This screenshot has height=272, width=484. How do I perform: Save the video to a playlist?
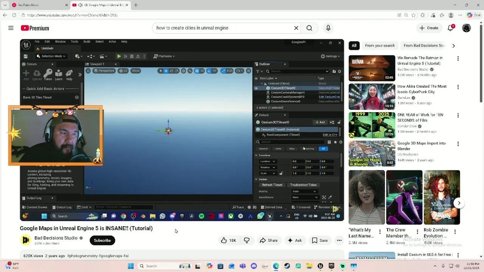click(320, 240)
